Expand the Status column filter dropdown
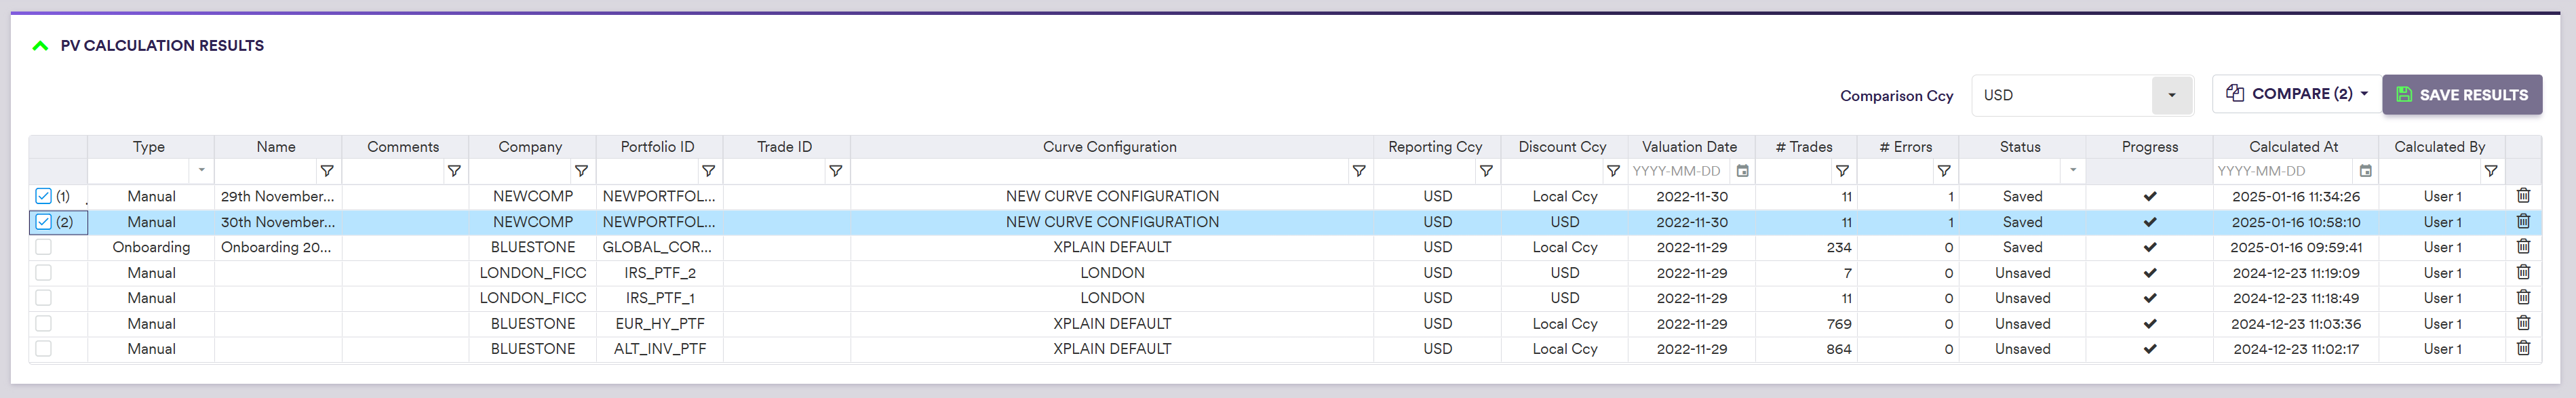Screen dimensions: 2576x398 coord(2072,171)
